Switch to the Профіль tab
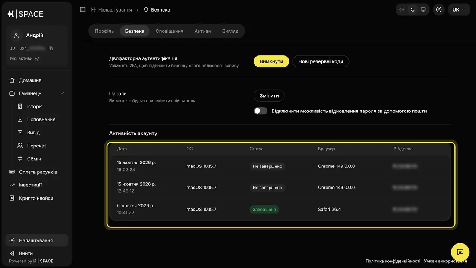The width and height of the screenshot is (476, 268). (x=104, y=31)
